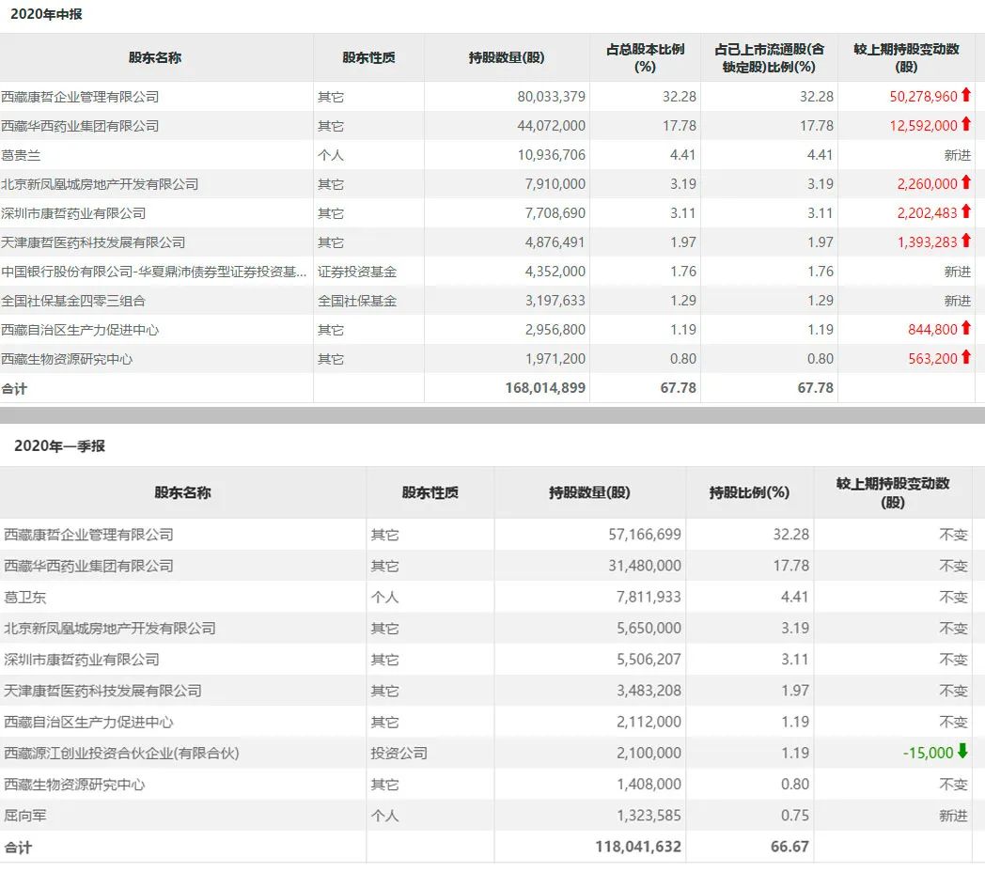Click the change value 50,278,960
This screenshot has height=872, width=985.
(923, 97)
